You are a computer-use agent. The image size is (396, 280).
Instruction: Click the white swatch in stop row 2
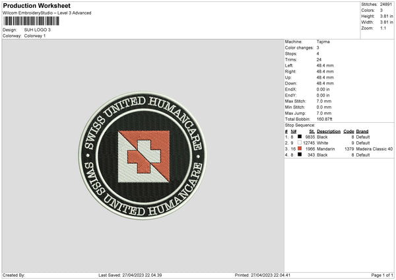pos(300,143)
